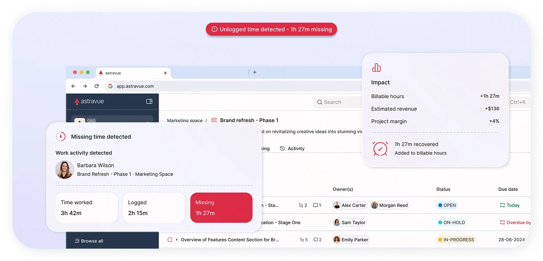Open the OPEN status chip

click(x=447, y=205)
